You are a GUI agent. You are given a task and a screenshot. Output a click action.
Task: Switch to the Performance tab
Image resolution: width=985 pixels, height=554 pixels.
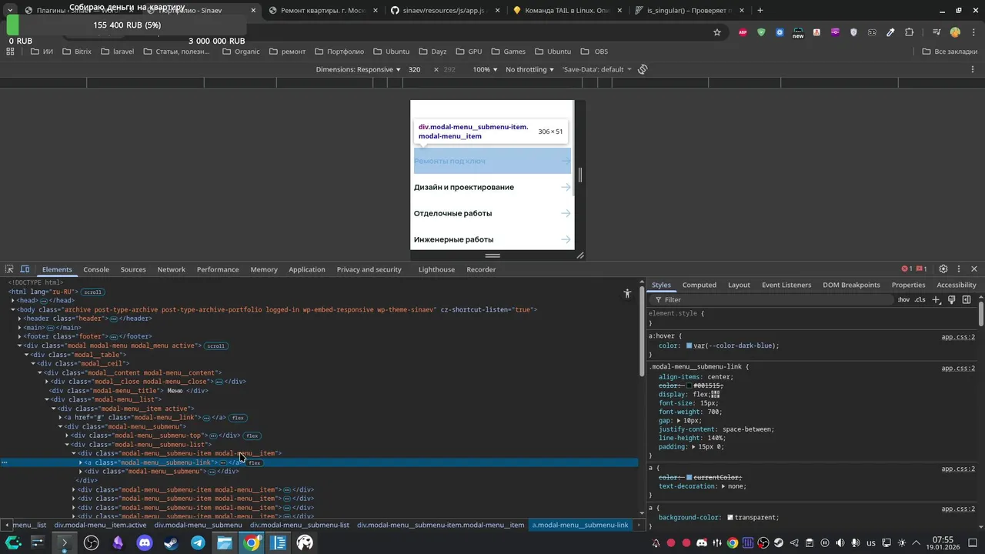pyautogui.click(x=218, y=269)
